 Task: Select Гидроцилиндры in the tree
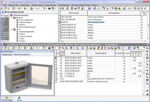tap(25, 22)
